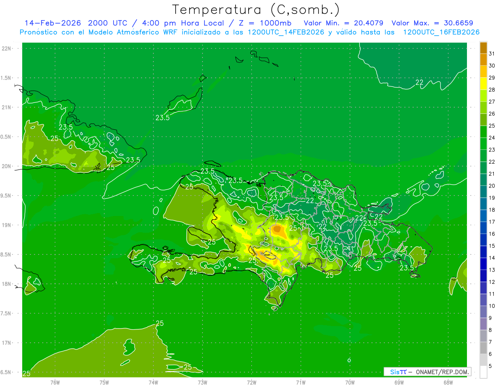Click the '20' value on the color legend
Image resolution: width=503 pixels, height=388 pixels.
point(492,186)
